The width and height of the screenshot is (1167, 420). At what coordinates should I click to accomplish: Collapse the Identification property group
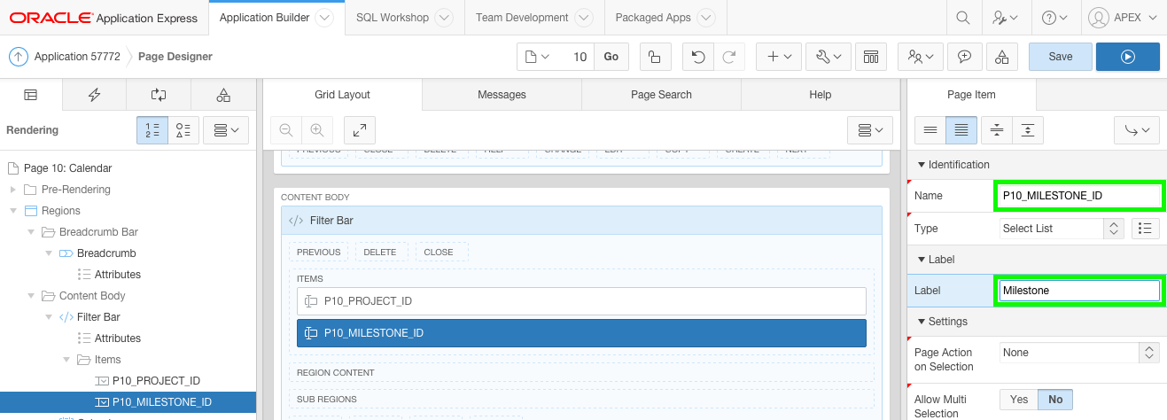921,165
